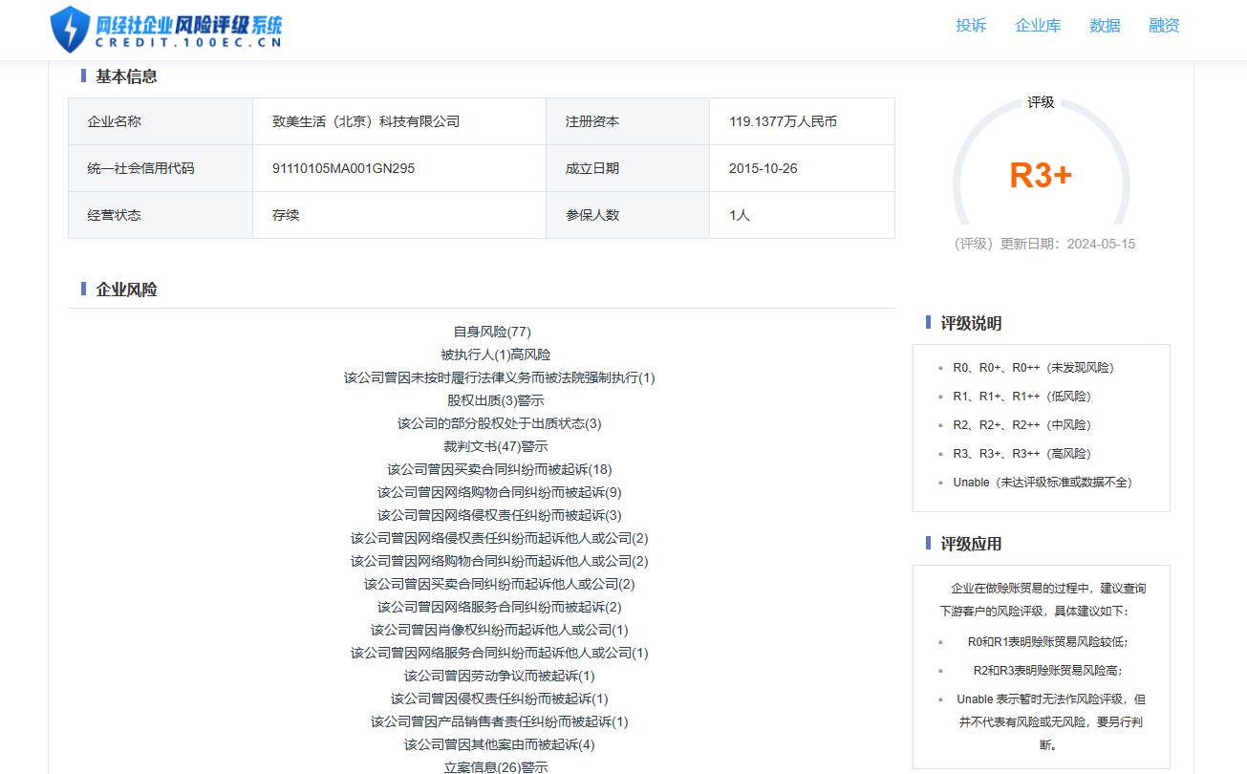Click the R0、R0+、R0++（未发现风险） item

(1036, 367)
